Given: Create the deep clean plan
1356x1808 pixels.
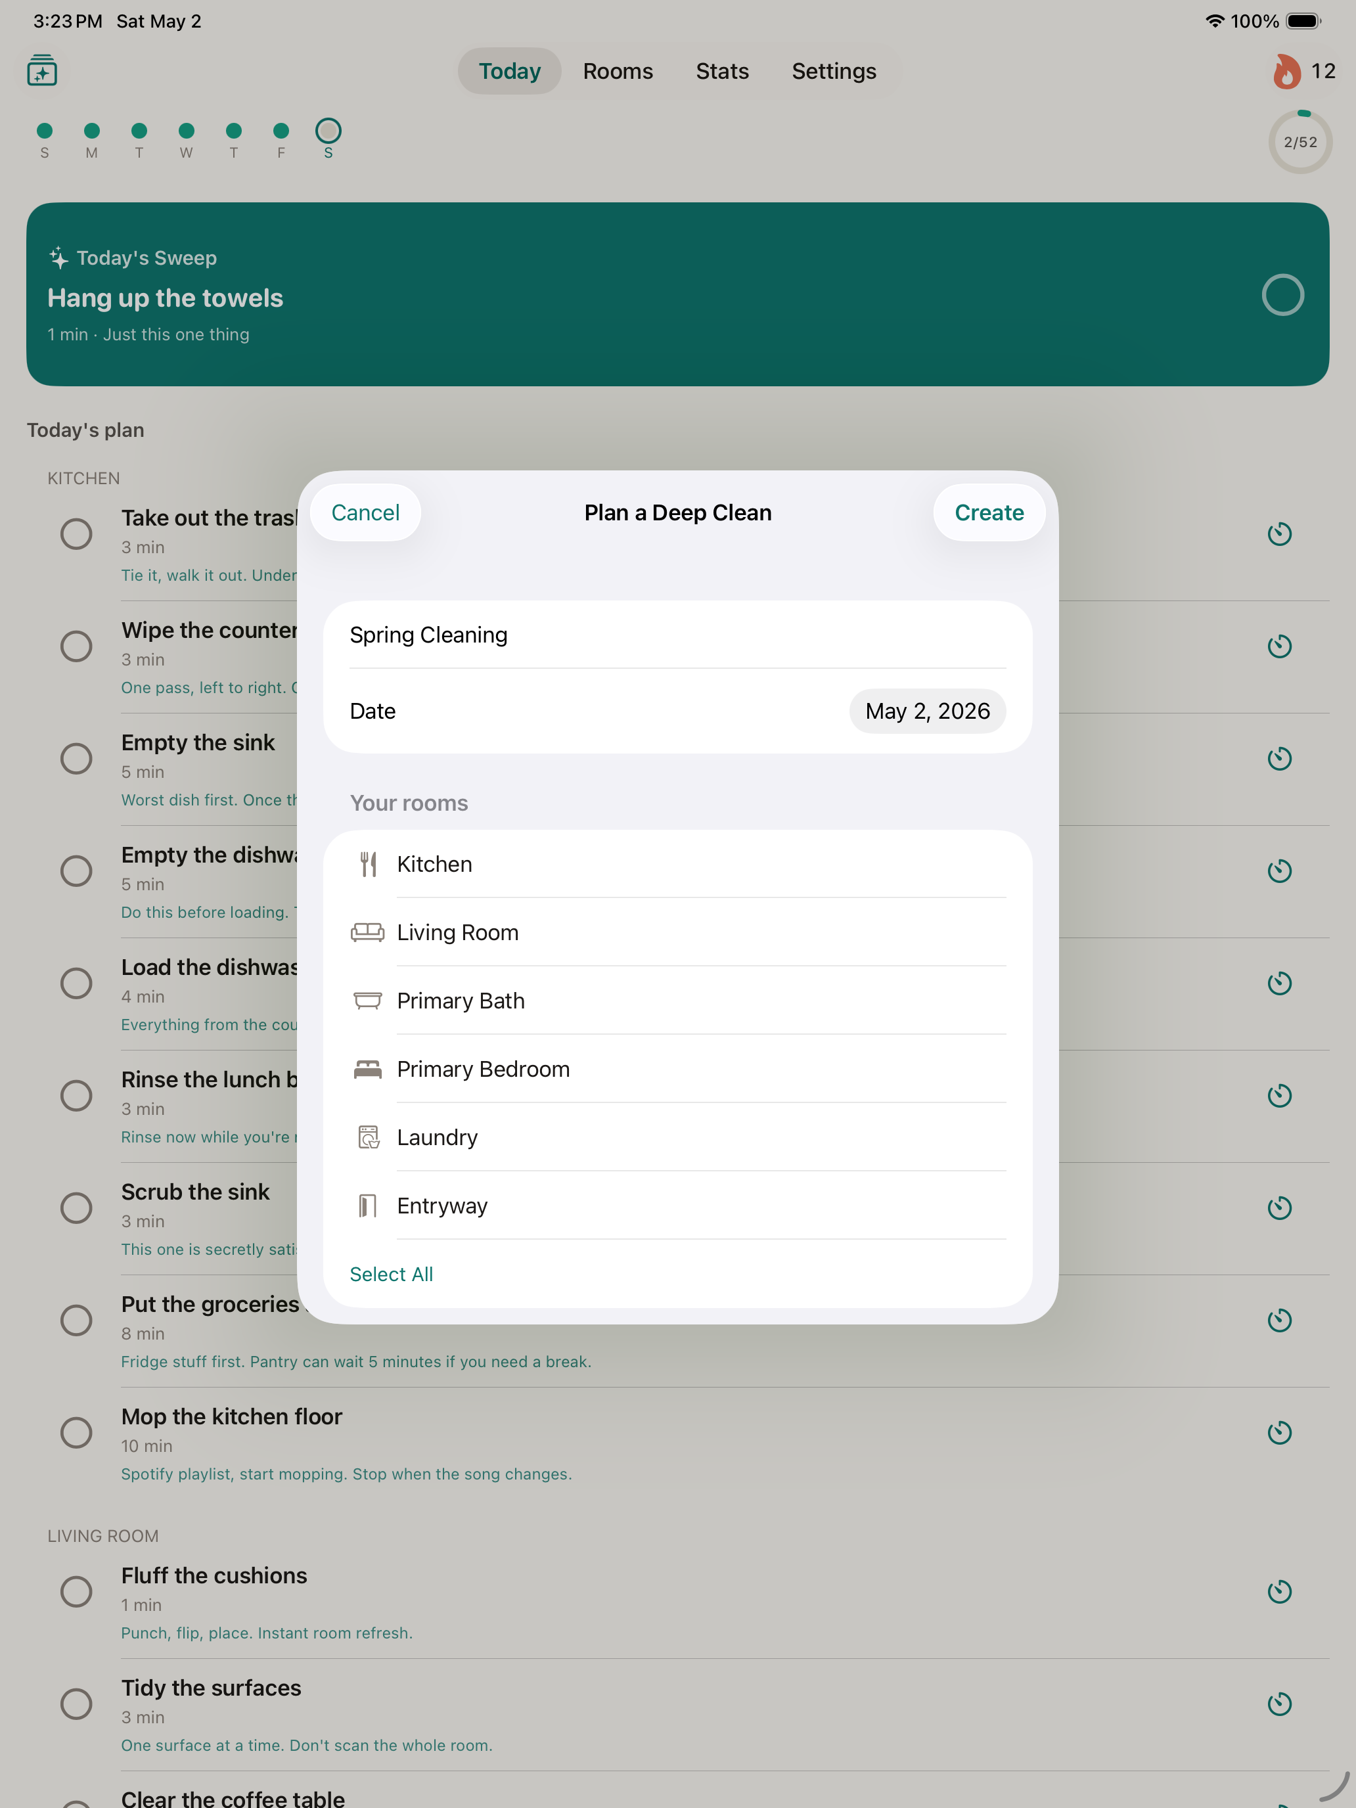Looking at the screenshot, I should click(x=989, y=512).
